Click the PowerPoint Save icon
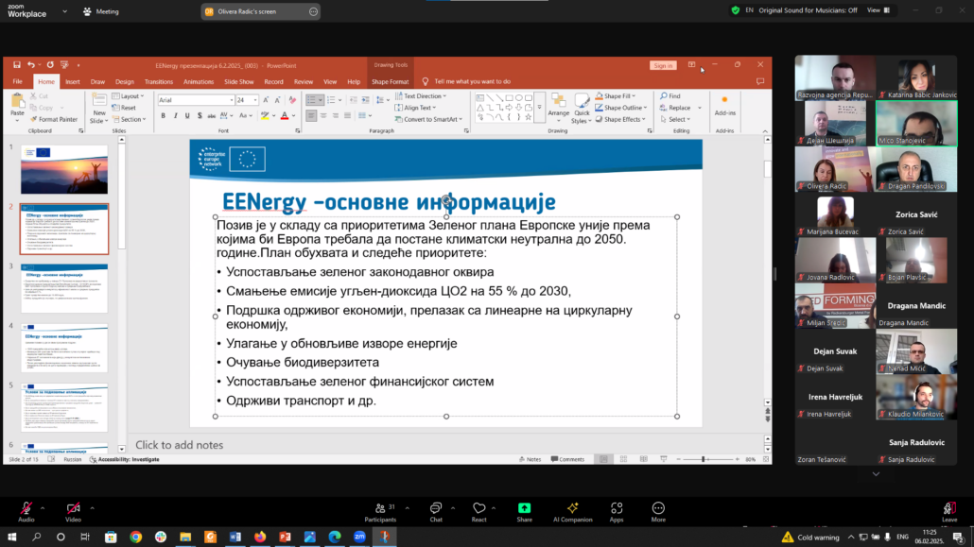Screen dimensions: 974x547 (17, 64)
